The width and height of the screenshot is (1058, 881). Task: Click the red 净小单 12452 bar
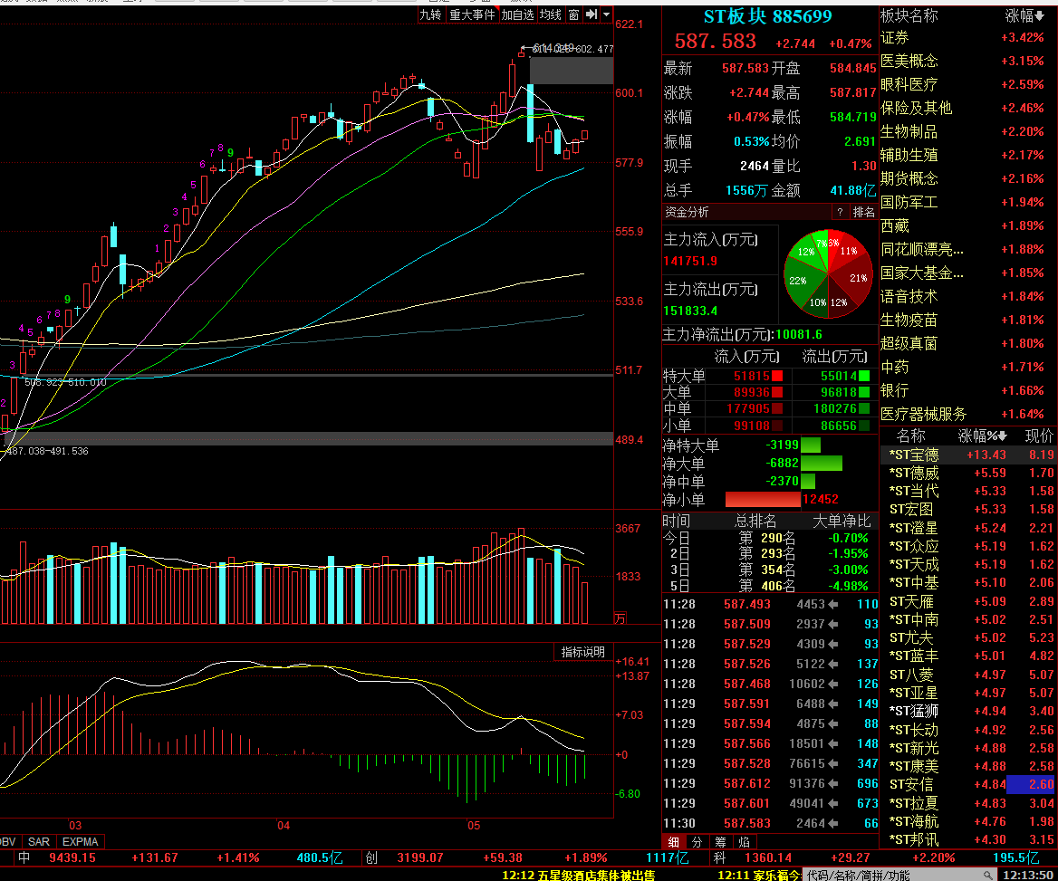763,500
